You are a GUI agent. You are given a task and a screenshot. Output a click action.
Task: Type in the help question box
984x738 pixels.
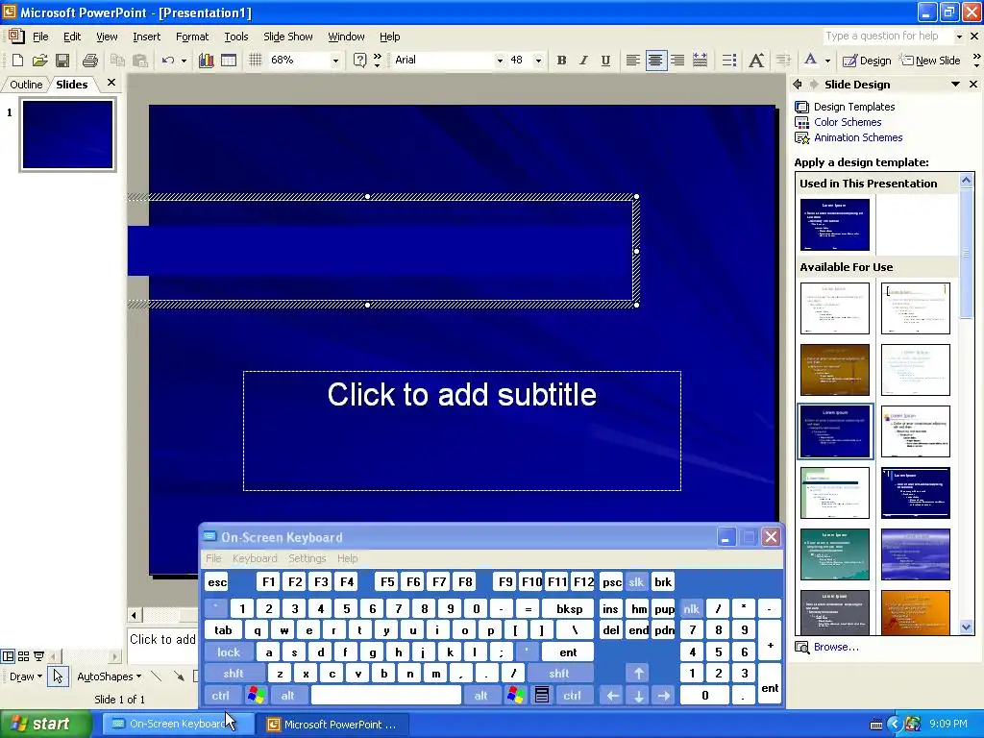(888, 37)
